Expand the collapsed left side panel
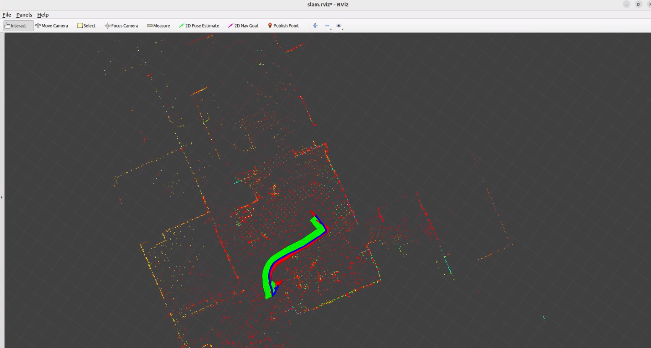This screenshot has width=651, height=348. click(x=2, y=197)
